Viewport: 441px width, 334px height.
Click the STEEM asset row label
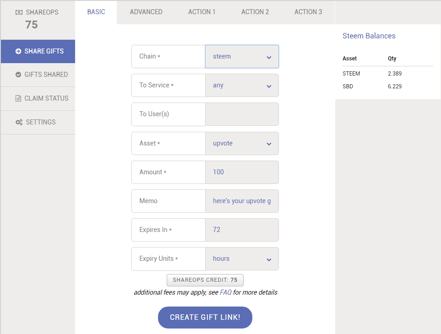point(351,74)
